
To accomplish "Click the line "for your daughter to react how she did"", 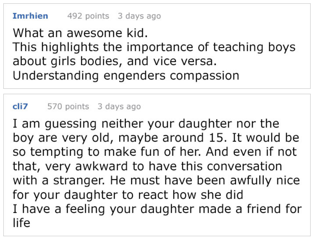I will [x=128, y=195].
